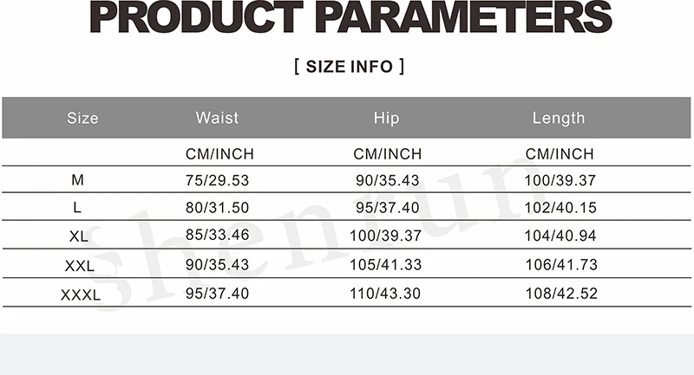Click hip value 110/43.30
Viewport: 694px width, 375px height.
click(x=385, y=294)
